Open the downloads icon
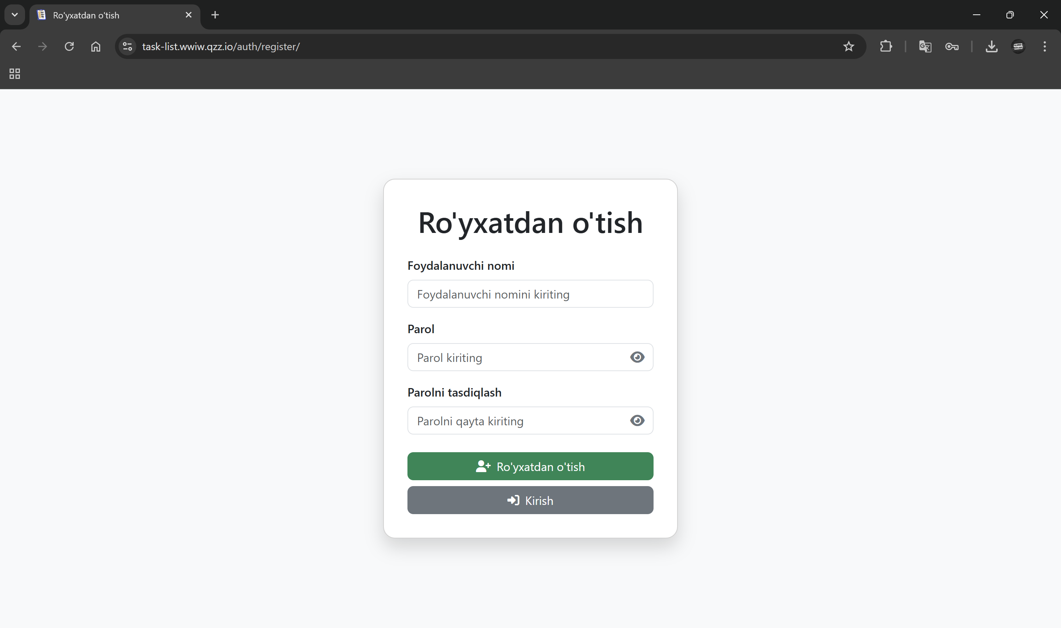 pyautogui.click(x=991, y=46)
